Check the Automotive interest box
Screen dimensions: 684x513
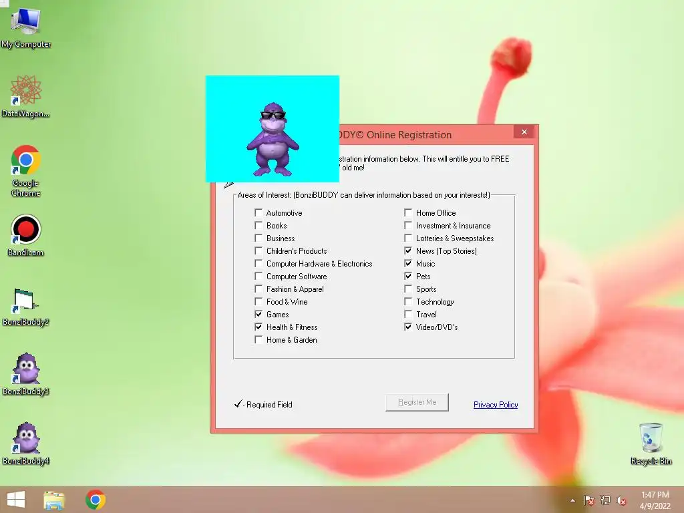click(259, 213)
